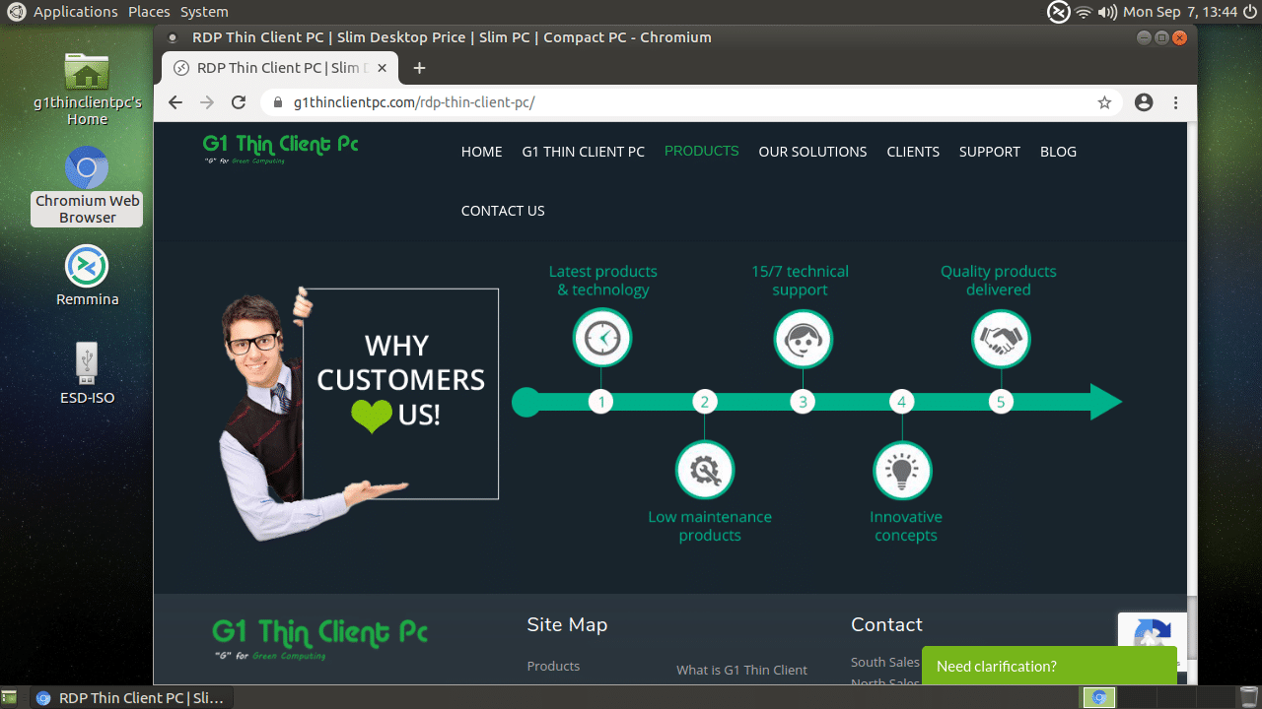Open the PRODUCTS navigation menu
1262x709 pixels.
[701, 151]
